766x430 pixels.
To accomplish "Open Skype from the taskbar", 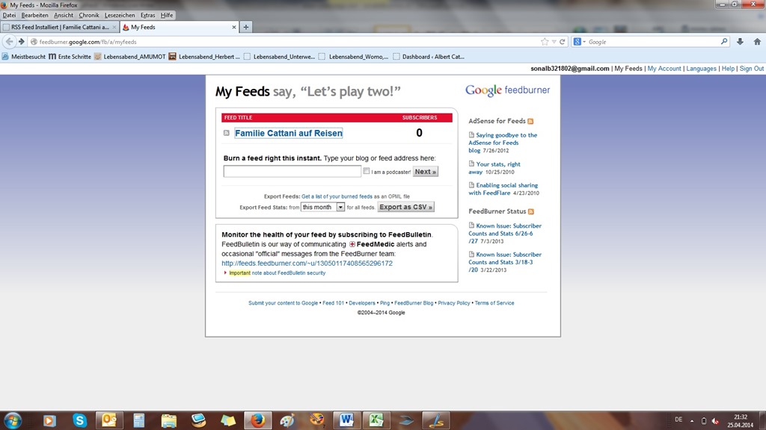I will [x=80, y=420].
